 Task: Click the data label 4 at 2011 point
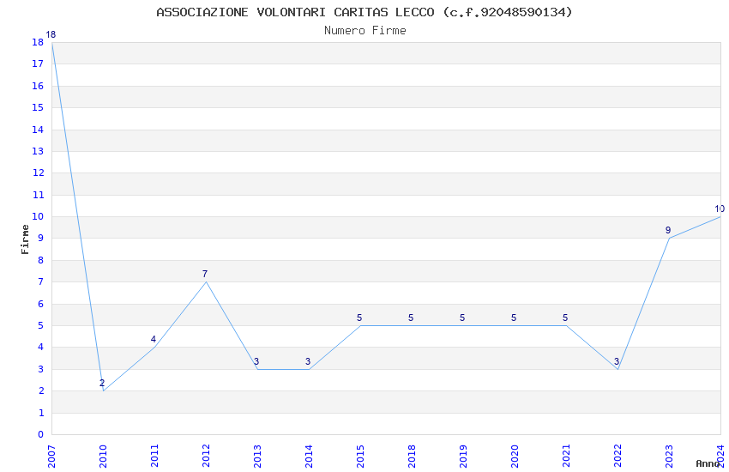[154, 340]
